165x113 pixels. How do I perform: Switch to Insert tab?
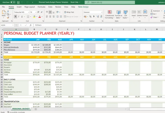pos(19,7)
